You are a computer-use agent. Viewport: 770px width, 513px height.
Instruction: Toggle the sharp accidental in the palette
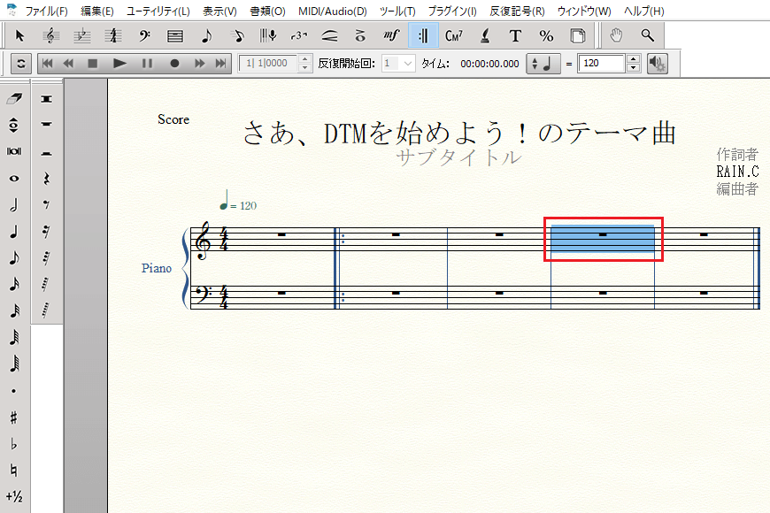pyautogui.click(x=14, y=416)
